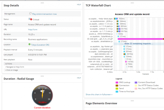
Task: Select the help-desk.aspx request row label
Action: click(x=101, y=19)
